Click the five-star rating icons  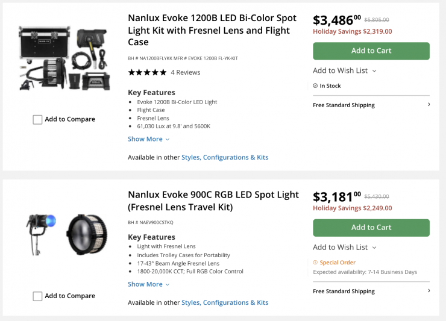(147, 72)
